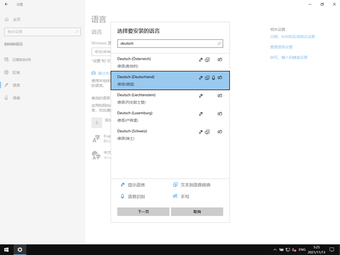Open the Settings gear in taskbar
Viewport: 340px width, 255px height.
pos(20,250)
